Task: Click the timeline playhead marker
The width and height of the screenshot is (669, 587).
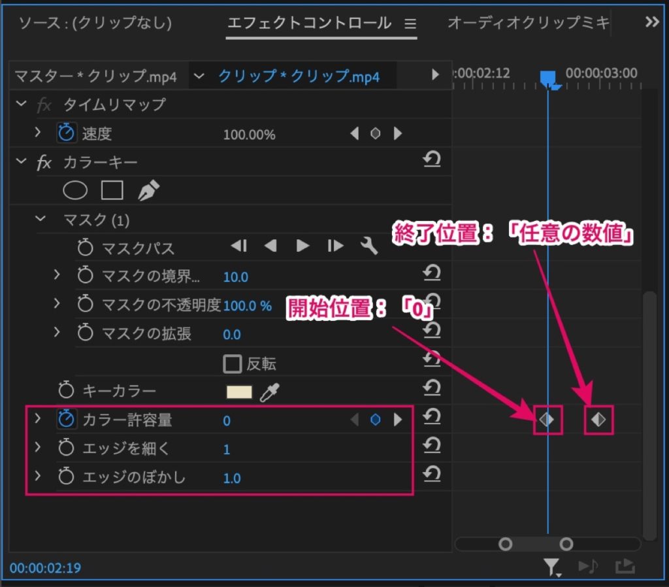Action: tap(549, 79)
